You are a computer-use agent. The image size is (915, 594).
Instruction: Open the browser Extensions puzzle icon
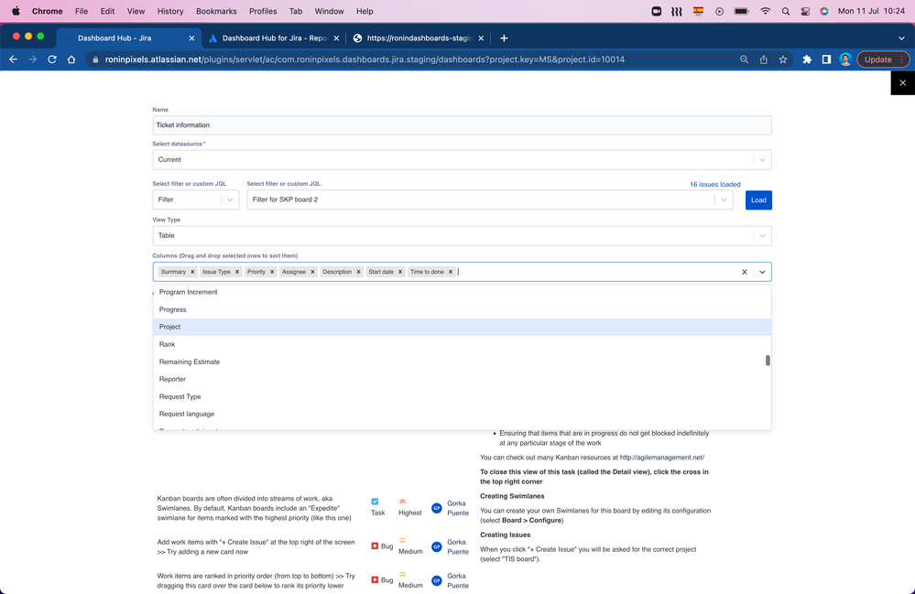point(806,59)
